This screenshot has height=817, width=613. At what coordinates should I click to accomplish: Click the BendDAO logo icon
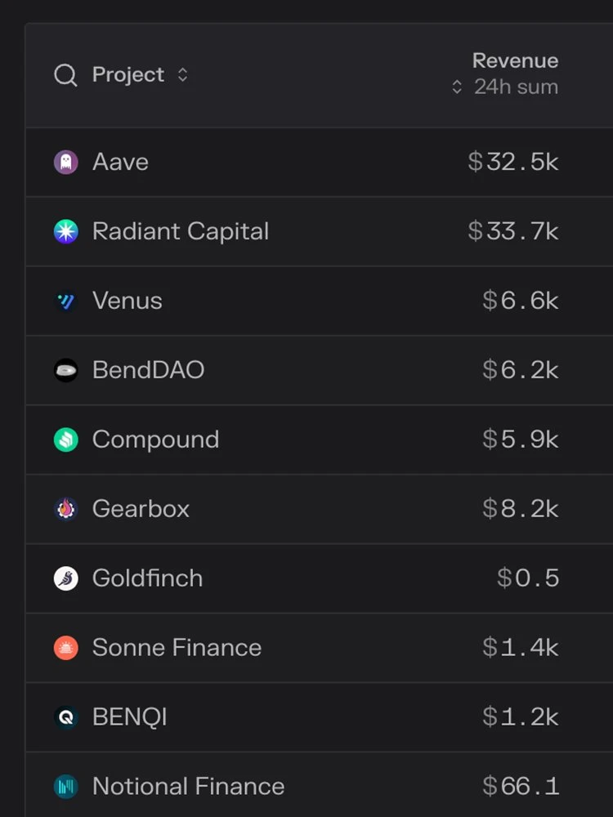point(65,370)
